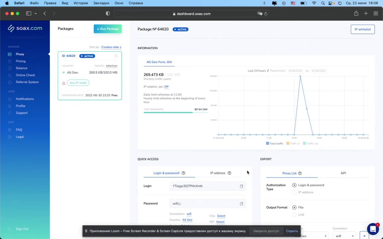383x239 pixels.
Task: Open Period from date field 19.06.2022
Action: click(x=295, y=71)
